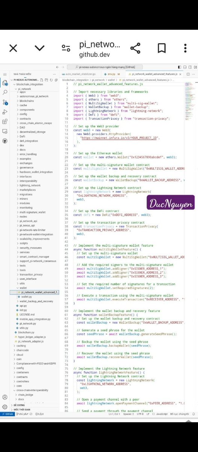Open LICENSE.md in the explorer
198x452 pixels.
[x=27, y=315]
